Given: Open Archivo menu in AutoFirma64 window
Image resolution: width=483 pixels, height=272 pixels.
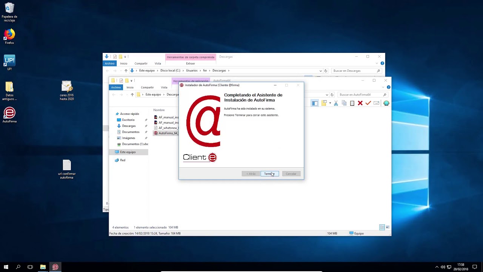Looking at the screenshot, I should pos(116,87).
